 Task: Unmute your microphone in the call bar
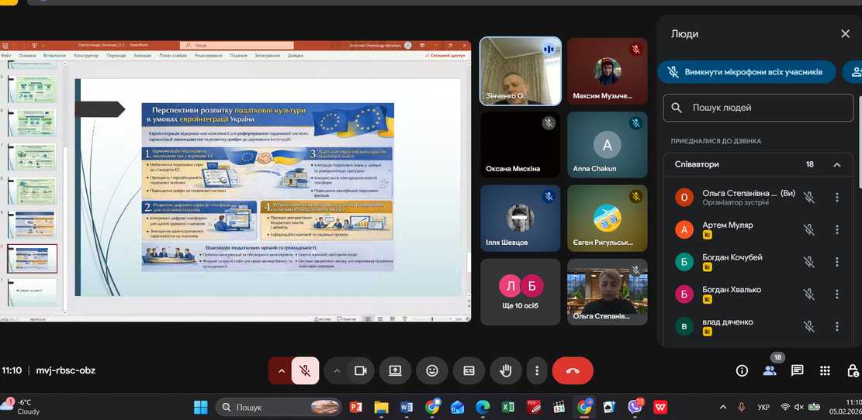click(305, 371)
